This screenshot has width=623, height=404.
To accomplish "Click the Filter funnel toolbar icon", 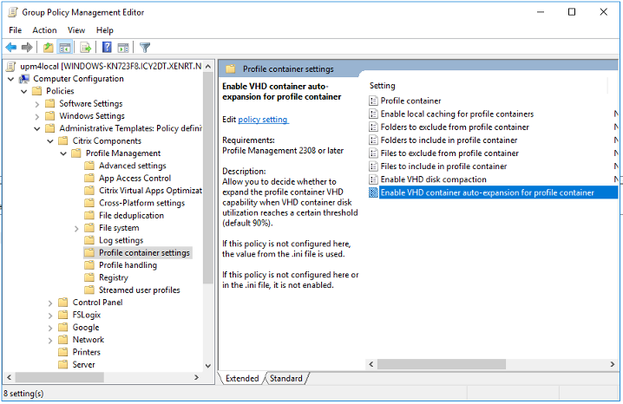I will [145, 47].
